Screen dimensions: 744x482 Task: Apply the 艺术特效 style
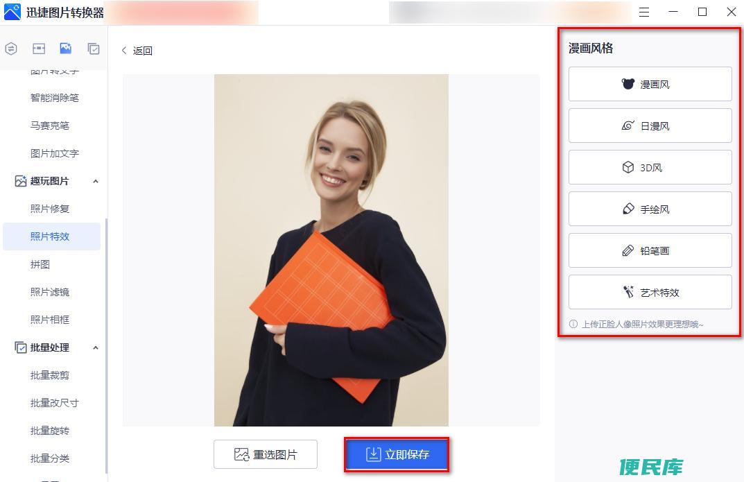tap(650, 292)
